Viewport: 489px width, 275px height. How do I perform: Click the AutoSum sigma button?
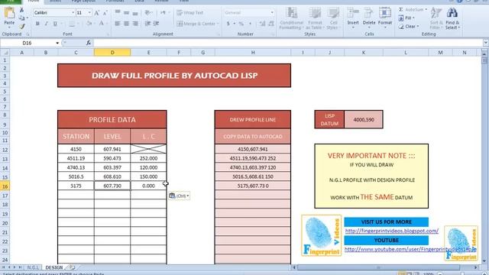pyautogui.click(x=413, y=10)
